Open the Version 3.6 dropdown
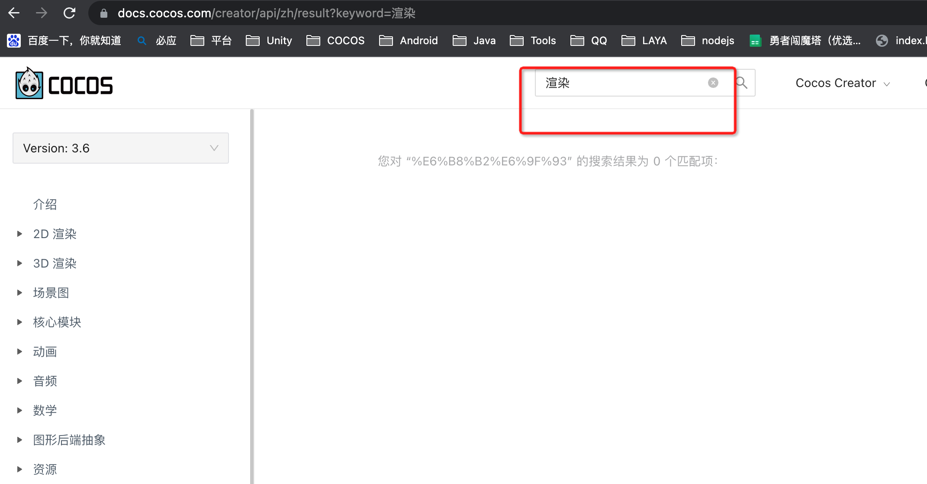Viewport: 927px width, 484px height. pos(121,148)
